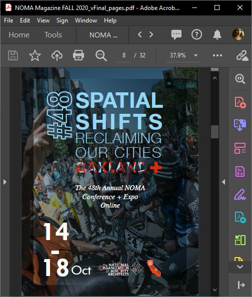Print the document with printer icon
Screen dimensions: 252x297
[x=78, y=55]
